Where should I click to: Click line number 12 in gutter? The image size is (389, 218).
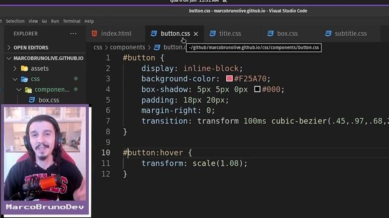[106, 174]
